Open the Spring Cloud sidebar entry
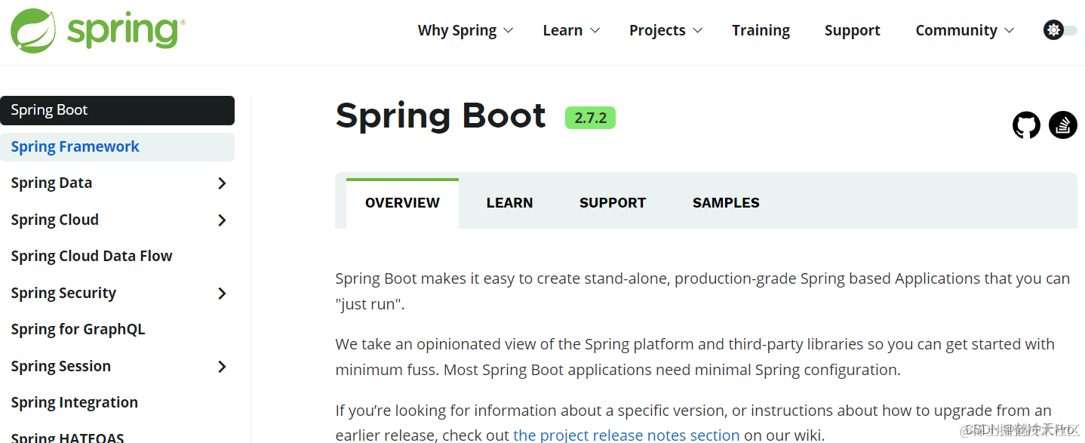The height and width of the screenshot is (443, 1085). point(55,220)
